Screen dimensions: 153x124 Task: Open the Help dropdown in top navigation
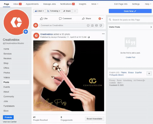coord(148,4)
